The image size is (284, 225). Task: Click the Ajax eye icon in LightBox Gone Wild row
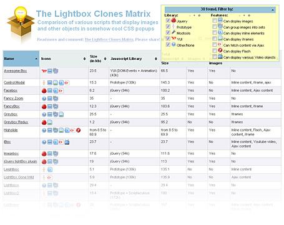pyautogui.click(x=49, y=178)
